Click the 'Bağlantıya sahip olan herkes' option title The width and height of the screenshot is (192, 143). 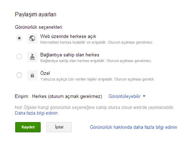[70, 55]
